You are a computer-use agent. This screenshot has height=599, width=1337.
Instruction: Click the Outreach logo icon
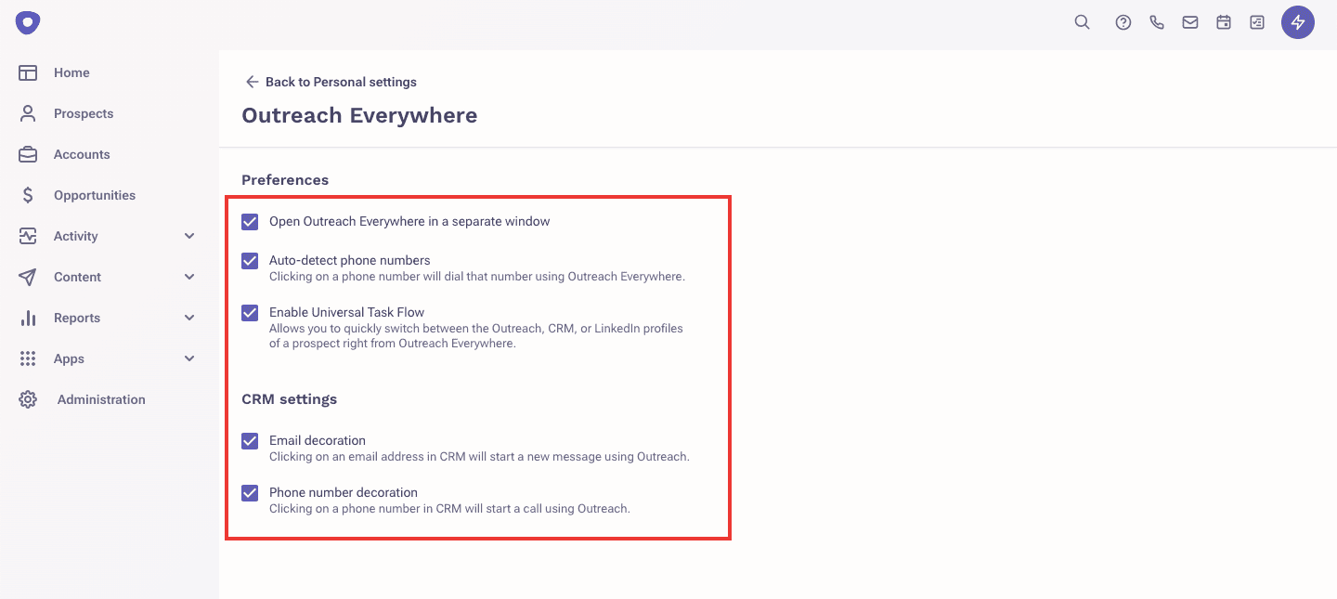tap(28, 22)
